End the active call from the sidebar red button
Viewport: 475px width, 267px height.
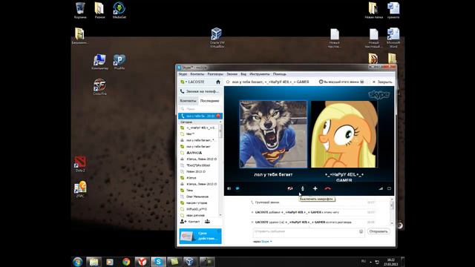point(218,116)
